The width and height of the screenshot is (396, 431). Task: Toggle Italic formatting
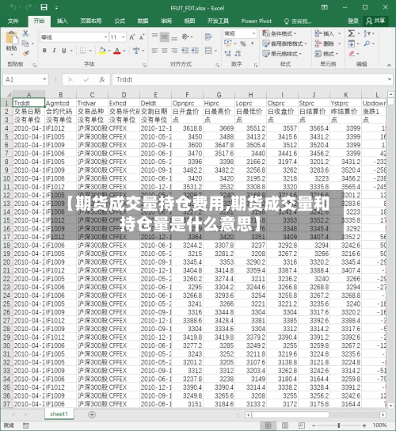tap(54, 51)
